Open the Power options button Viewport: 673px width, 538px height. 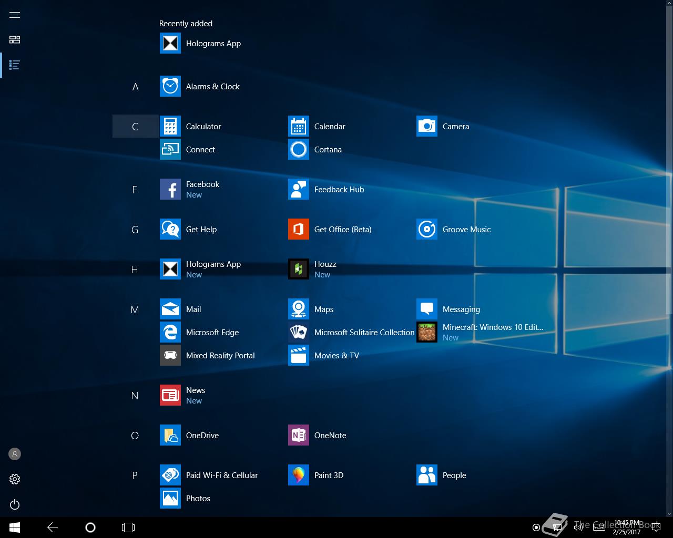pyautogui.click(x=15, y=504)
